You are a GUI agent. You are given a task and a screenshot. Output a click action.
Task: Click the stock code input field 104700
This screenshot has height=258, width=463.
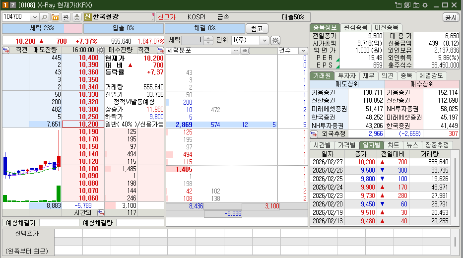pyautogui.click(x=16, y=17)
